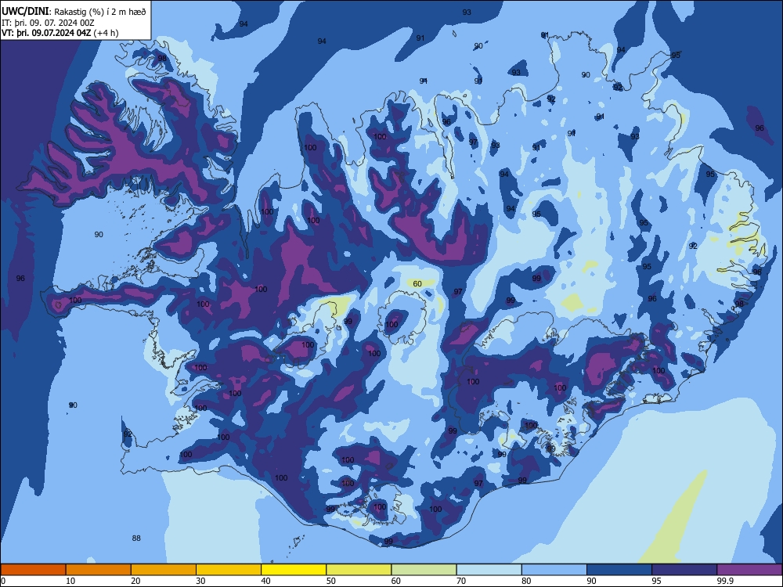Click the VT valid time line
This screenshot has height=587, width=783.
(60, 33)
